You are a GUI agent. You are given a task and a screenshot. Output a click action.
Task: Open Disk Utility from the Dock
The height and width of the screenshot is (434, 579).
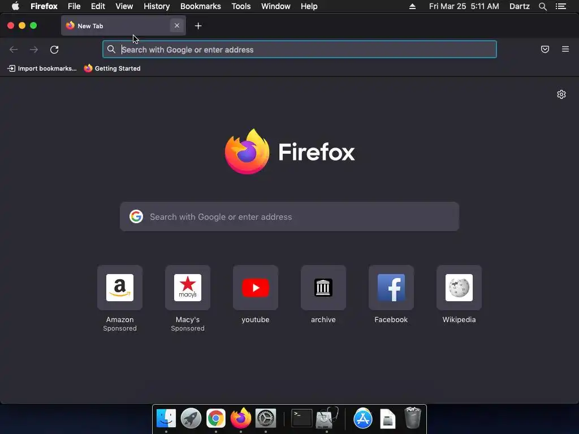327,418
